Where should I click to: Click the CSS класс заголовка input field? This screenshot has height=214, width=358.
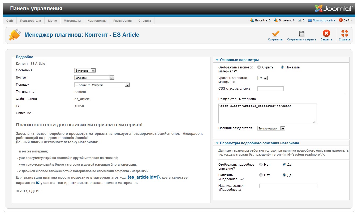pos(270,89)
